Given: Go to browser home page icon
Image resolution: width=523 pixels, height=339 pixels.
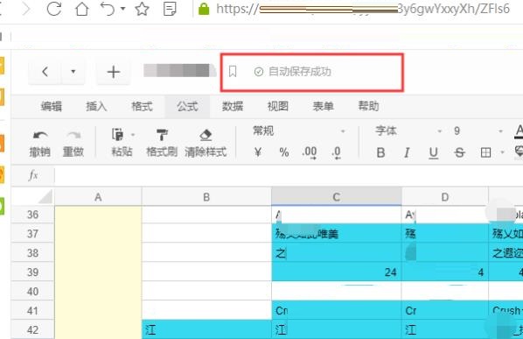Looking at the screenshot, I should 81,9.
